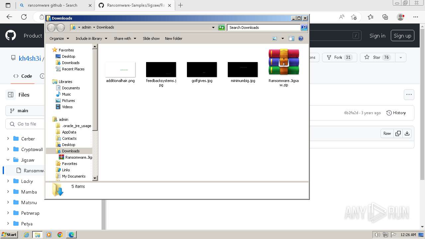Open Downloads under Favorites
Screen dimensions: 425x239
pyautogui.click(x=71, y=63)
